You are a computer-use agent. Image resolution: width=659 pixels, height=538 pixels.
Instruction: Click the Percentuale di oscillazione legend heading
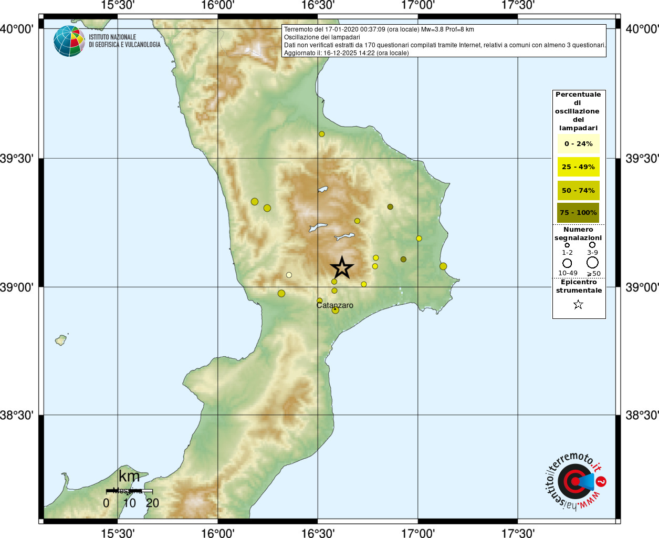578,111
